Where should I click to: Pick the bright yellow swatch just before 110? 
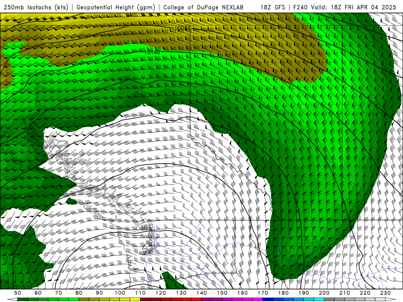135,299
